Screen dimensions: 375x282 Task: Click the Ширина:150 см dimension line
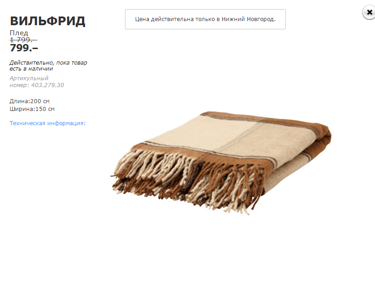(32, 109)
